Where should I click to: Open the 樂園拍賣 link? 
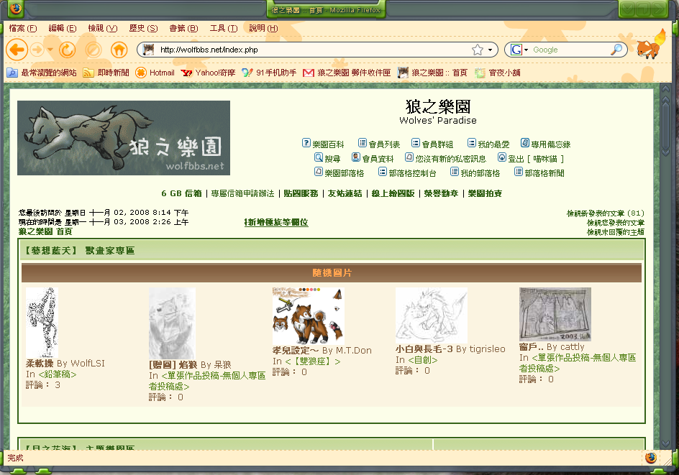click(485, 193)
